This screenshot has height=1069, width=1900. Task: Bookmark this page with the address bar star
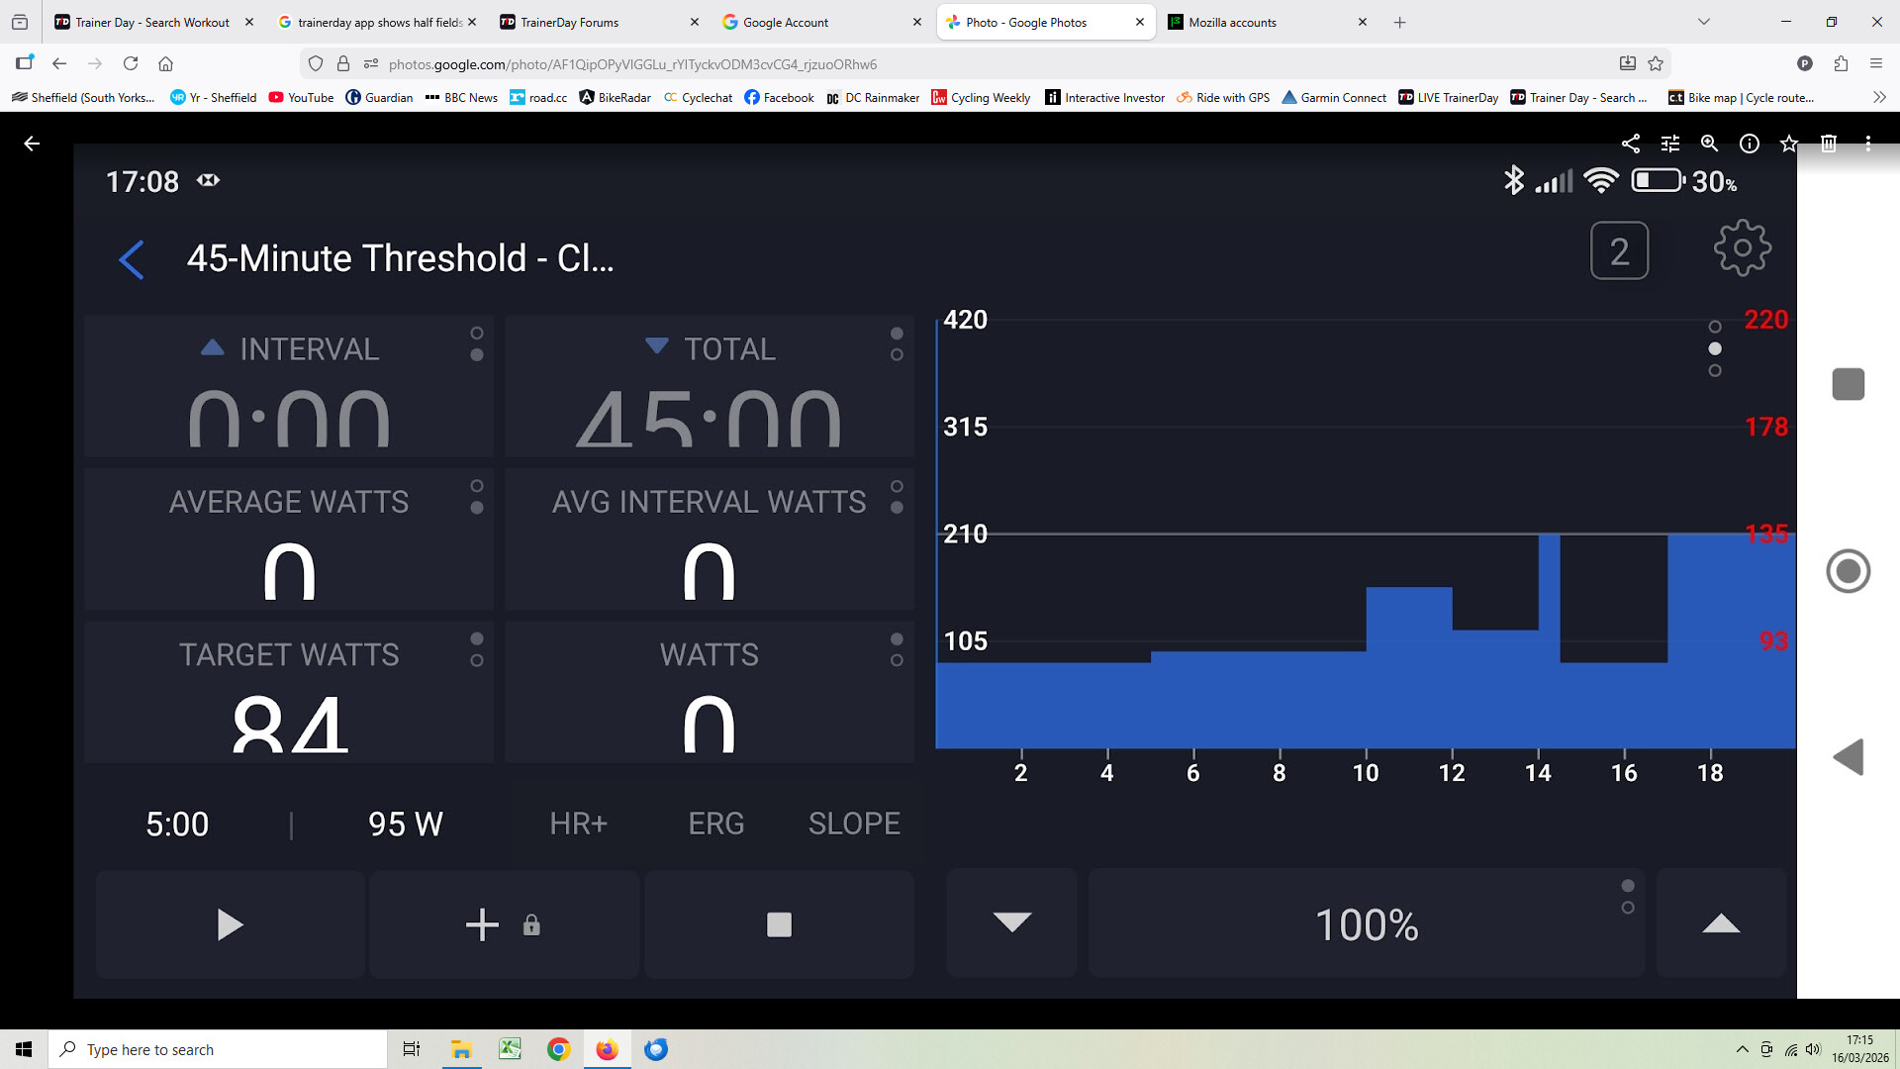tap(1656, 63)
